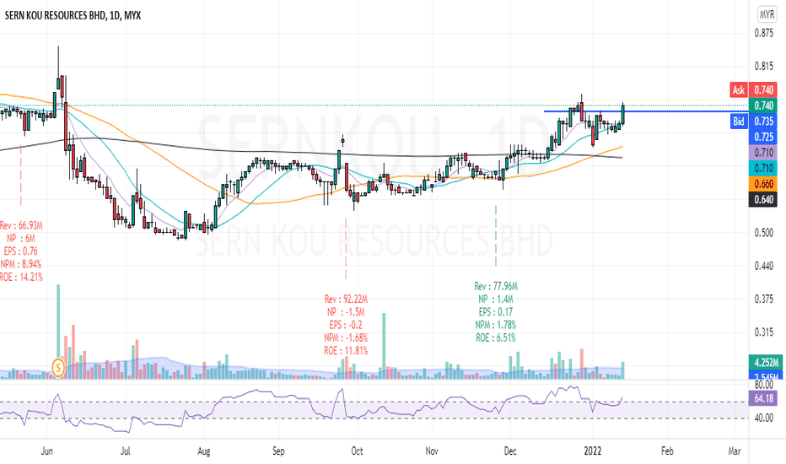Click the orange S split marker icon
This screenshot has width=786, height=464.
point(59,368)
